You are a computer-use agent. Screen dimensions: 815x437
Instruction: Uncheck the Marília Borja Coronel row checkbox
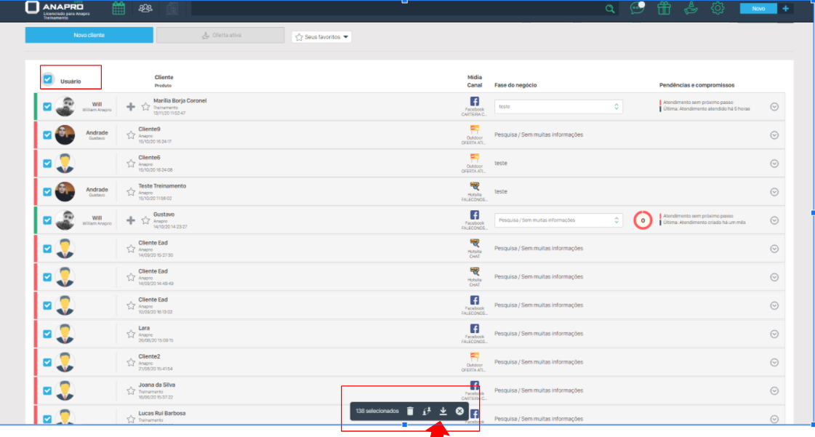click(x=47, y=107)
